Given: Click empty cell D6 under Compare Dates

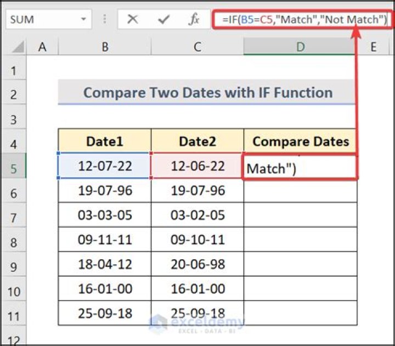Looking at the screenshot, I should 300,191.
